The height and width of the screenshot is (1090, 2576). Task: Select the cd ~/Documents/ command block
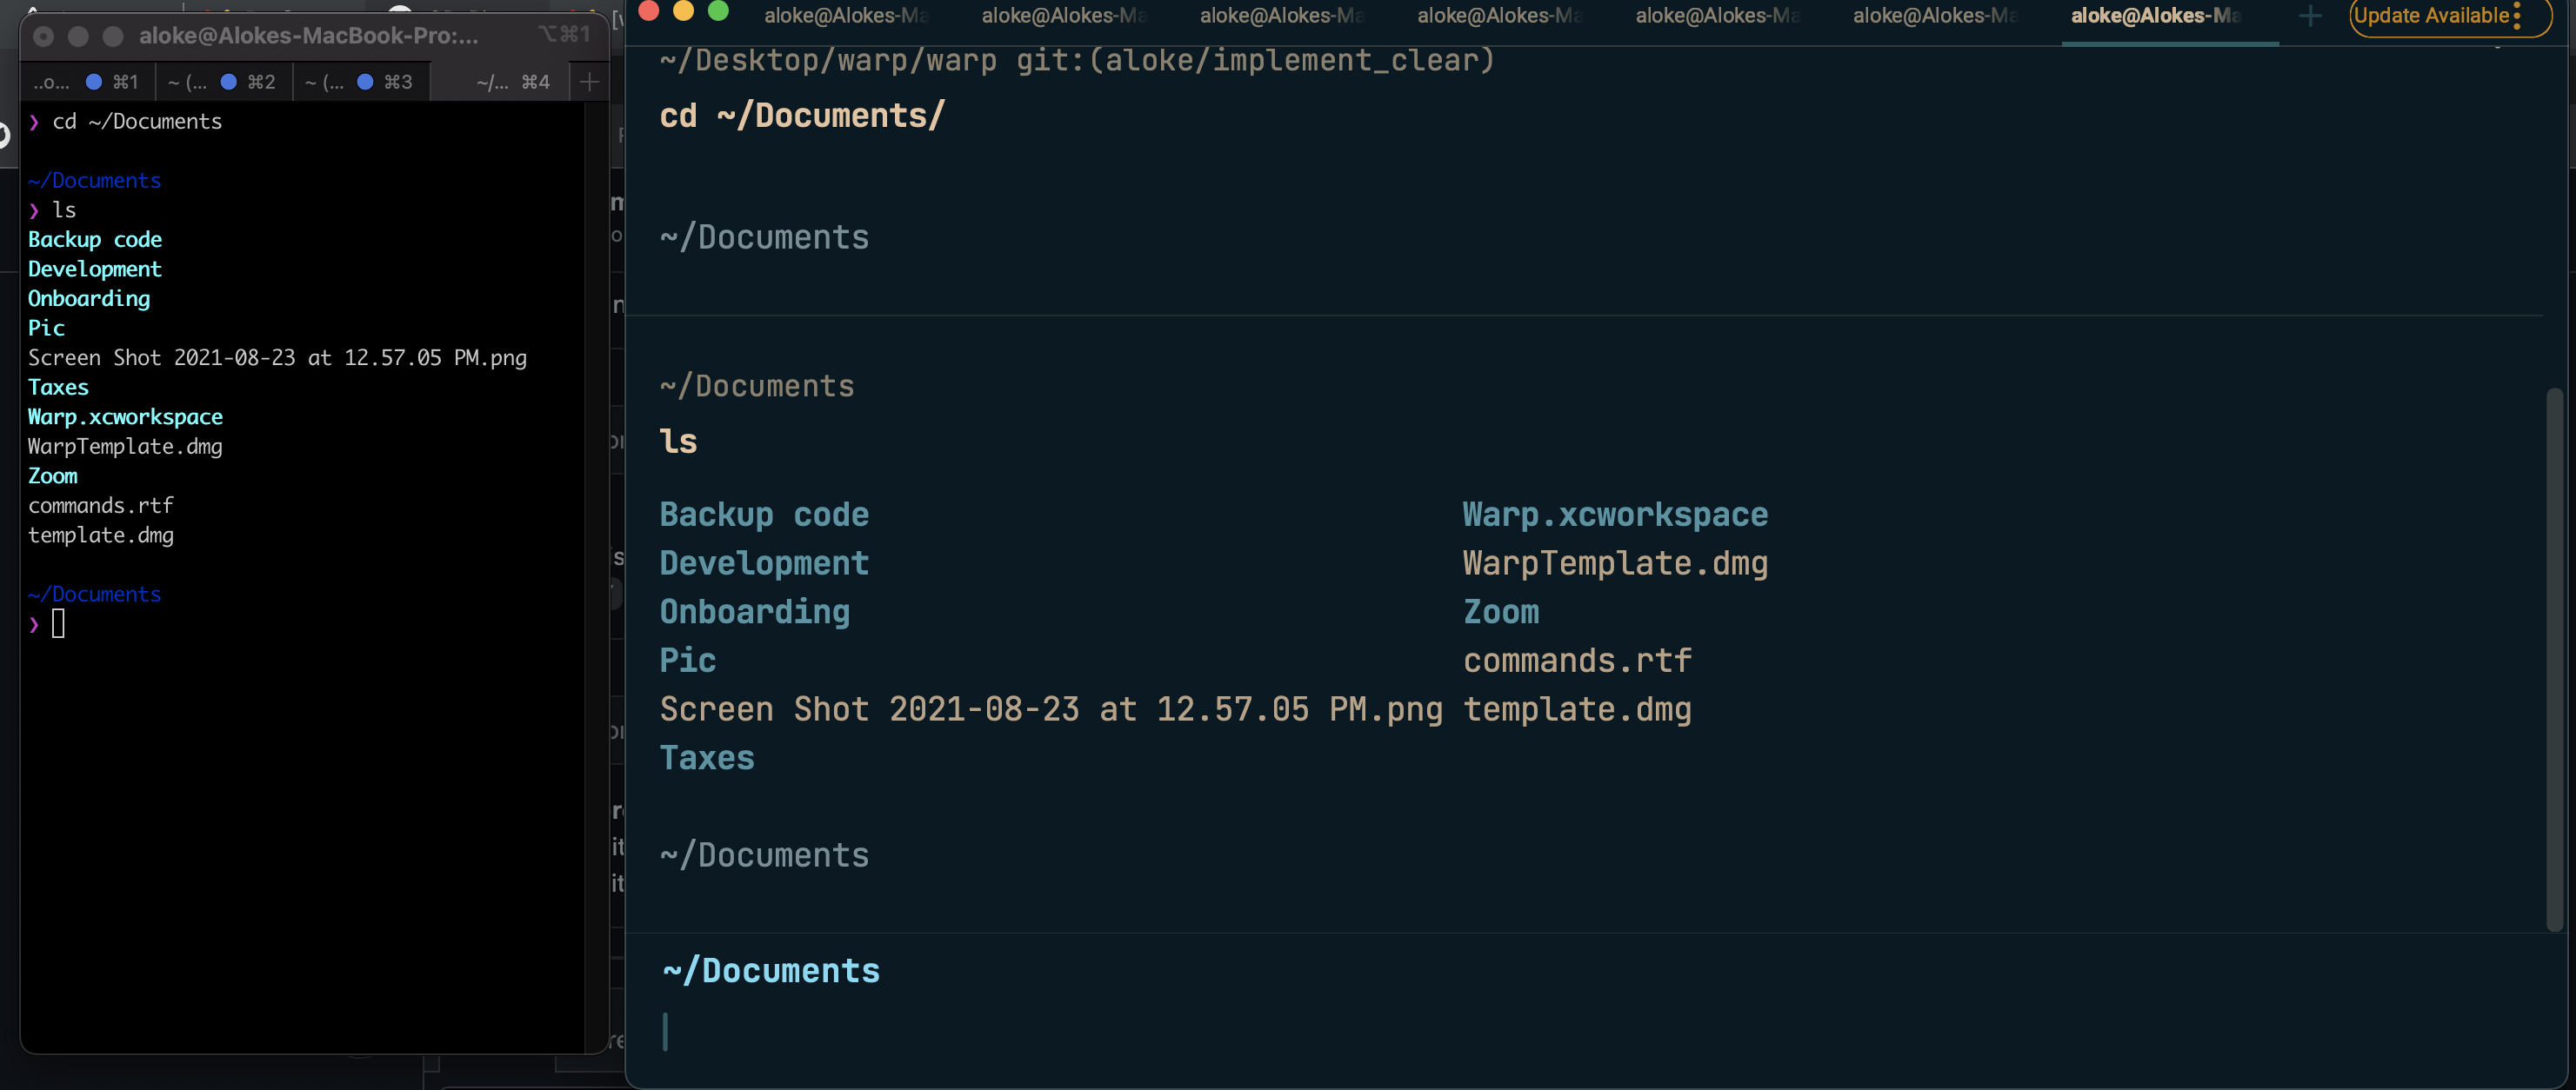click(801, 115)
